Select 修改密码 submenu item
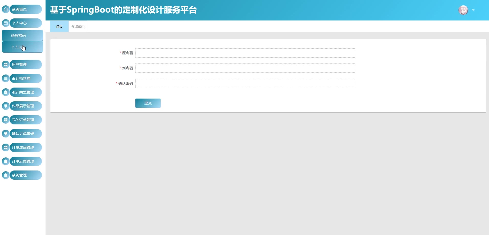Image resolution: width=489 pixels, height=235 pixels. pos(23,35)
